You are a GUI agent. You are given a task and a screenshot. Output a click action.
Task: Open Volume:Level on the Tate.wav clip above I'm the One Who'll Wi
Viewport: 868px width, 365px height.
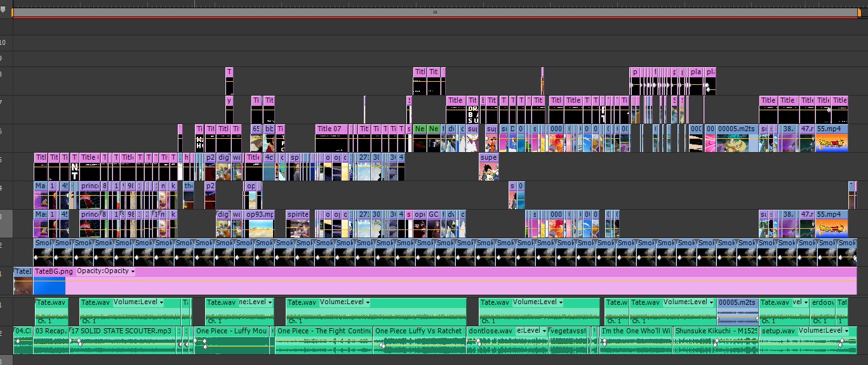(x=689, y=302)
